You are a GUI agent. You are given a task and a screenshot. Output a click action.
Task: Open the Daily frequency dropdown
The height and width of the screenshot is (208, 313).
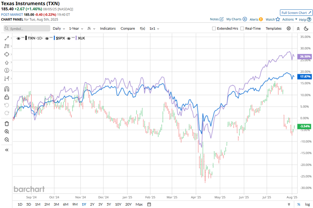(59, 29)
